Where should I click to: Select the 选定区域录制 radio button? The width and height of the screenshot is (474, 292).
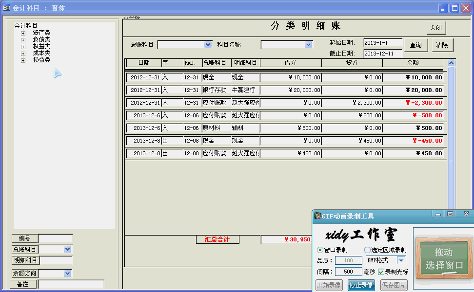(367, 250)
